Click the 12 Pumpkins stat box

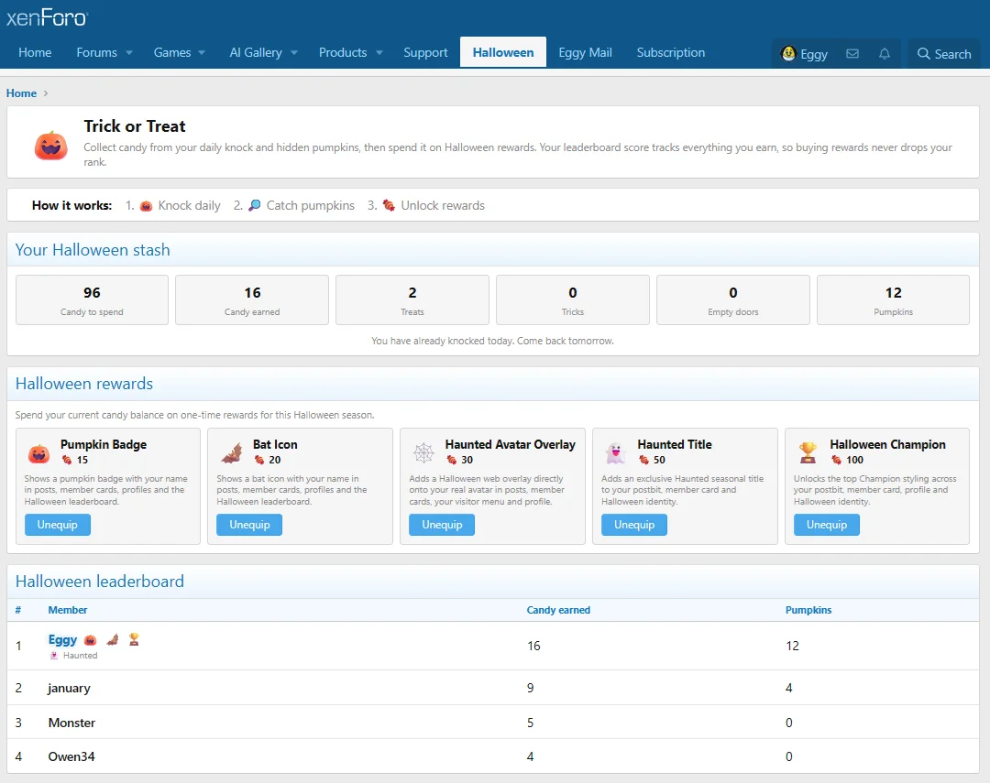point(893,299)
